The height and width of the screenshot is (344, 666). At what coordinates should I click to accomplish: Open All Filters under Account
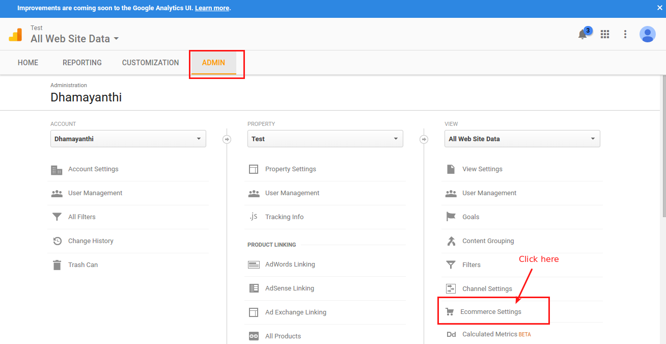click(x=82, y=217)
